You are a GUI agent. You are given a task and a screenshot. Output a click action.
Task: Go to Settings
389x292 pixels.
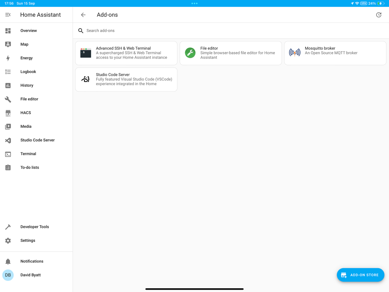tap(36, 241)
